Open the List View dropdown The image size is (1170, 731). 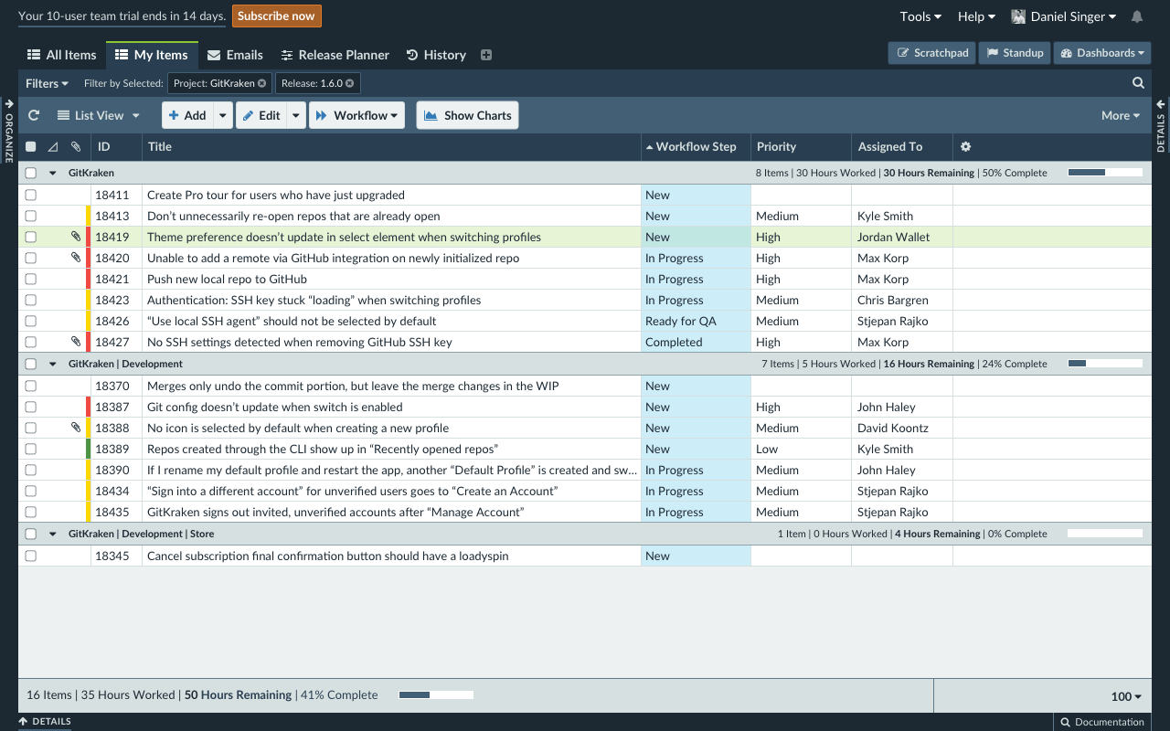99,115
